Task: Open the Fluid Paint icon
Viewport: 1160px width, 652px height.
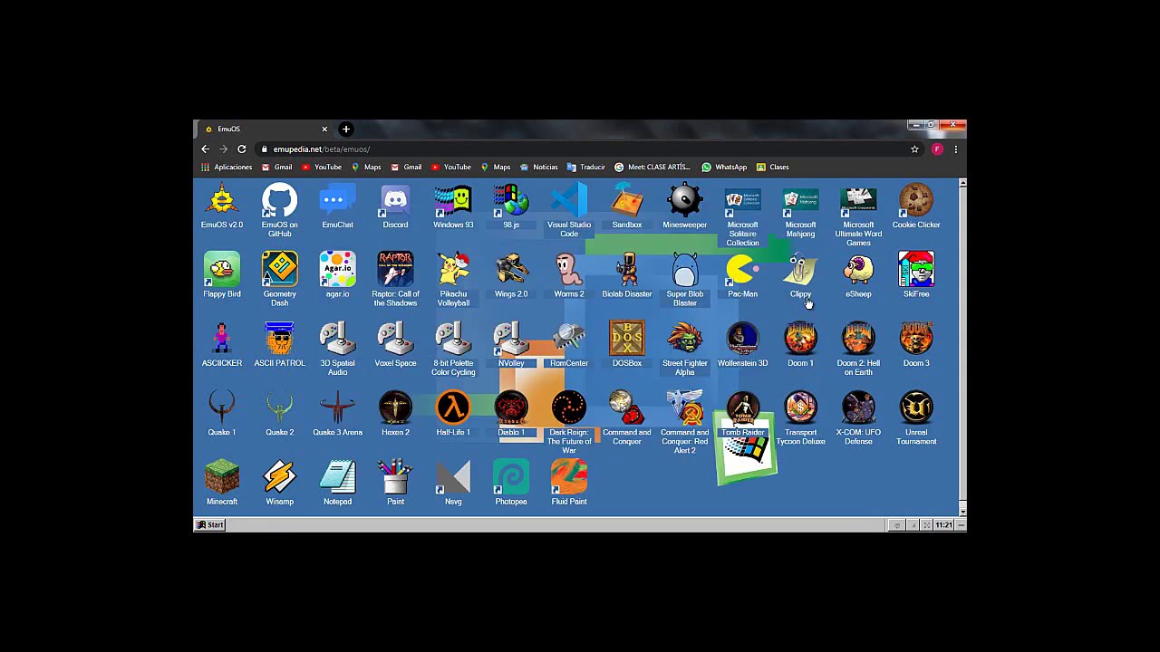Action: pyautogui.click(x=569, y=483)
